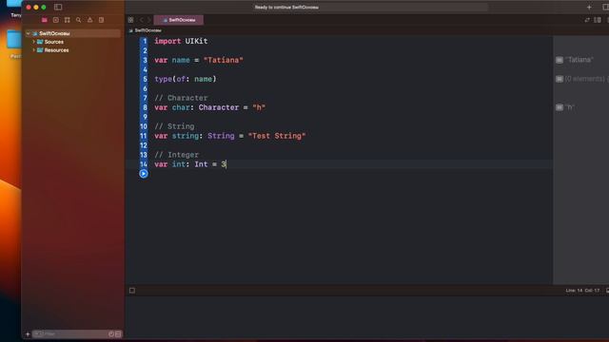
Task: Click the '// String' comment
Action: (174, 126)
